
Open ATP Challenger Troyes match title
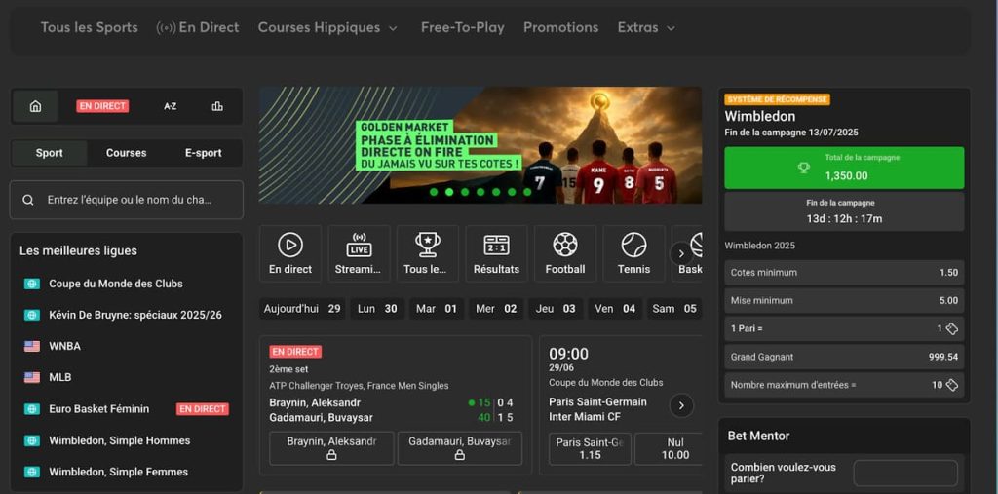coord(359,386)
